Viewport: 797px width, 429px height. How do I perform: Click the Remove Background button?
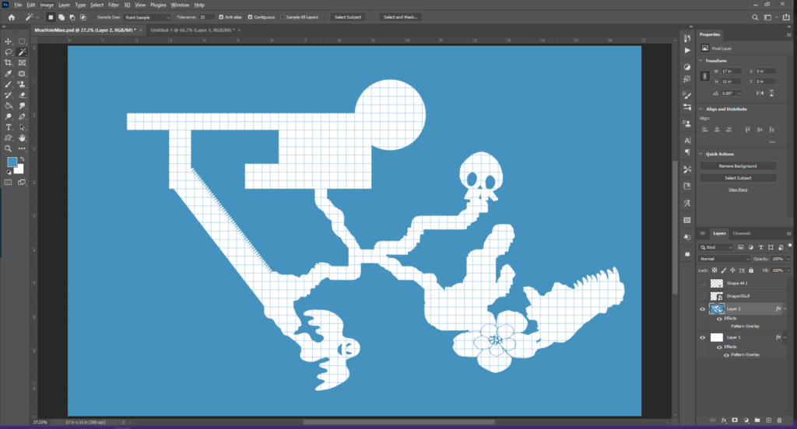(x=736, y=166)
